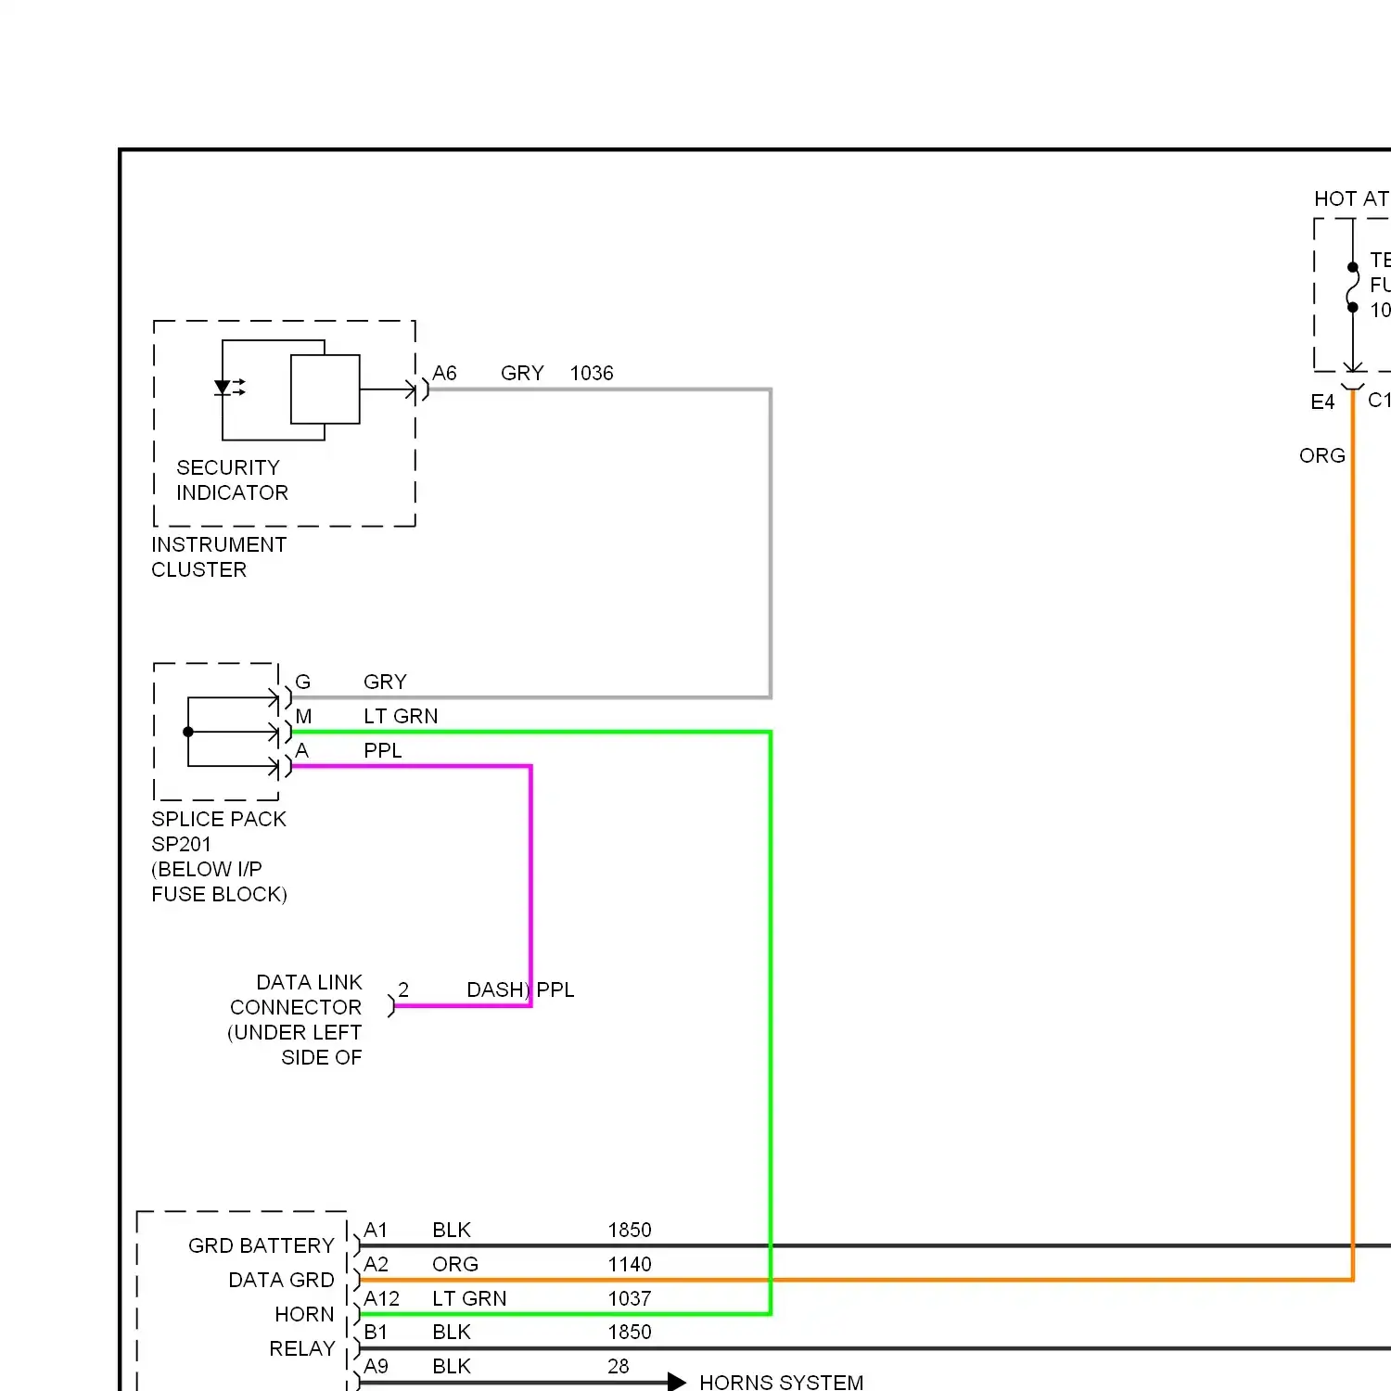Click the A6 connector terminal

[423, 389]
